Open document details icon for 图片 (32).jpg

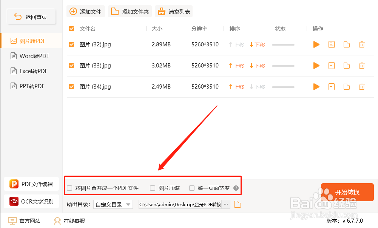coord(332,44)
